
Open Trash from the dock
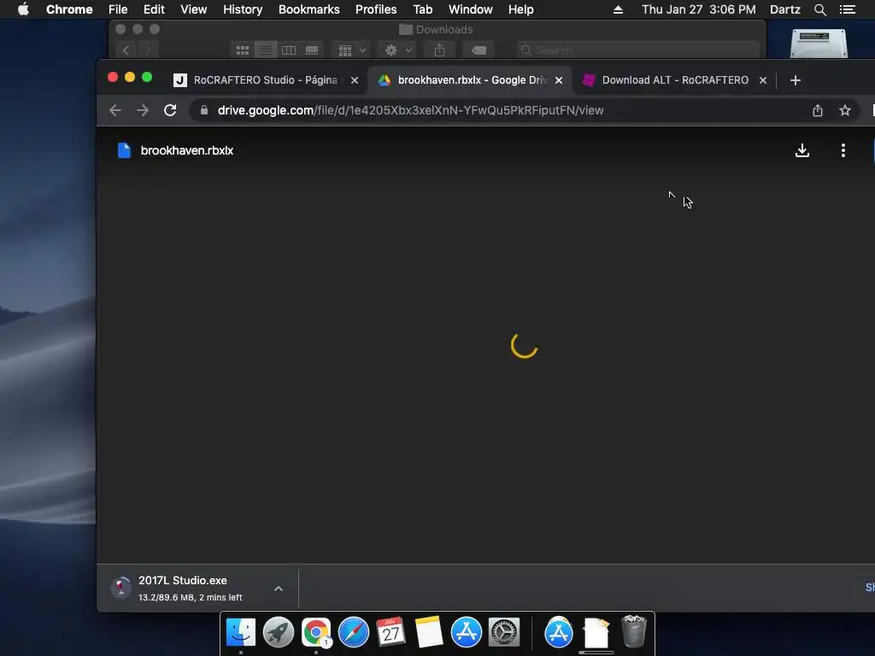click(x=633, y=631)
